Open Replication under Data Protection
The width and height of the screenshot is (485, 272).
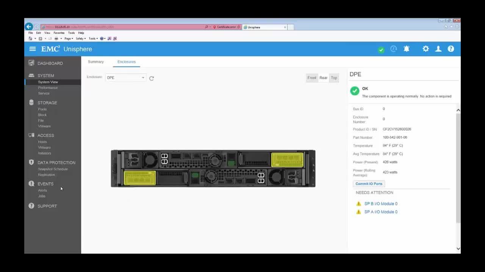[x=47, y=175]
